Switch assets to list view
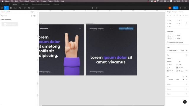The image size is (189, 106). coord(31,16)
